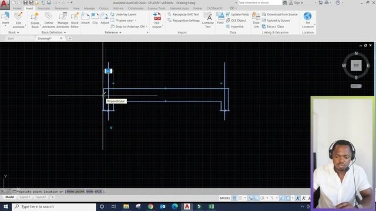Switch to the View ribbon tab
The image size is (376, 211).
pyautogui.click(x=76, y=8)
